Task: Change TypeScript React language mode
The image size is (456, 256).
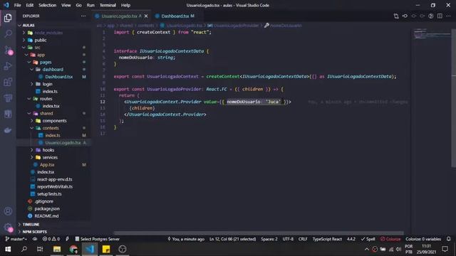Action: tap(327, 239)
